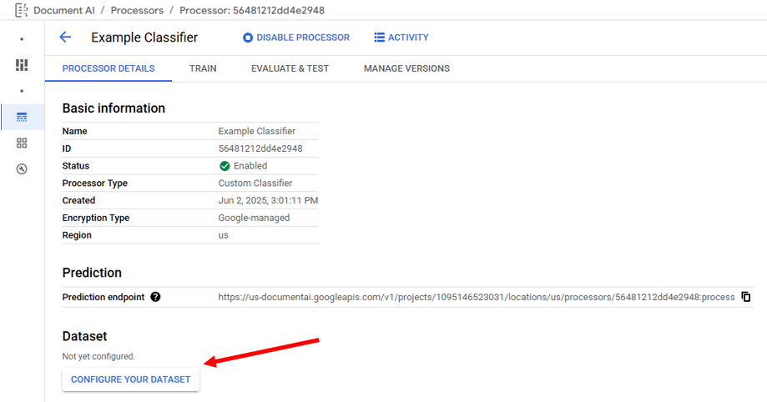Open the four-squares sidebar icon

point(22,143)
